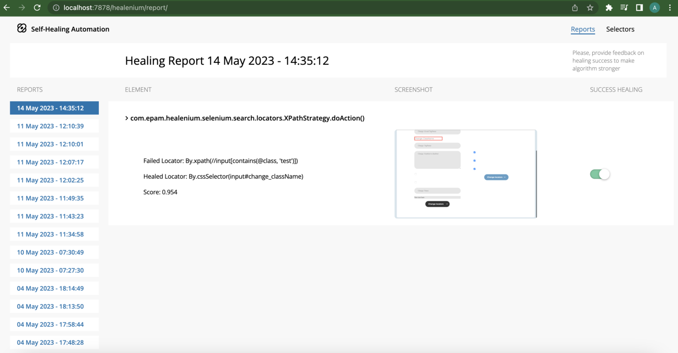
Task: Click the browser forward arrow
Action: [x=22, y=7]
